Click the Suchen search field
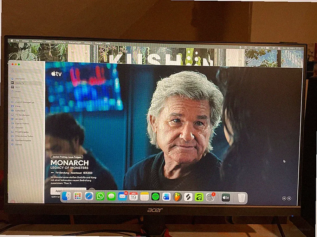The width and height of the screenshot is (317, 237). [26, 71]
